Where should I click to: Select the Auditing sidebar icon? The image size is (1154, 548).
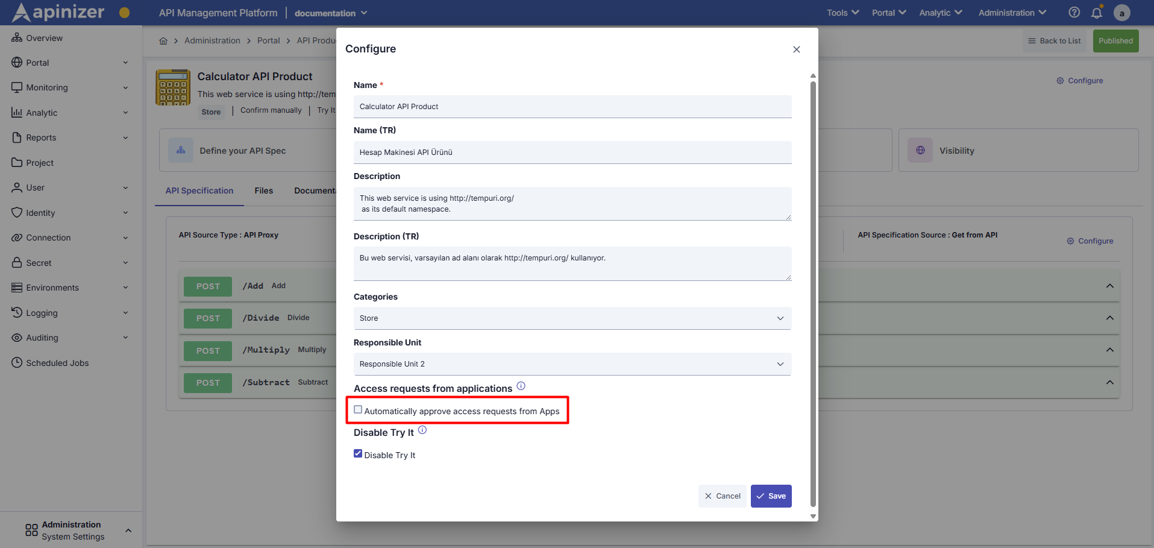17,338
